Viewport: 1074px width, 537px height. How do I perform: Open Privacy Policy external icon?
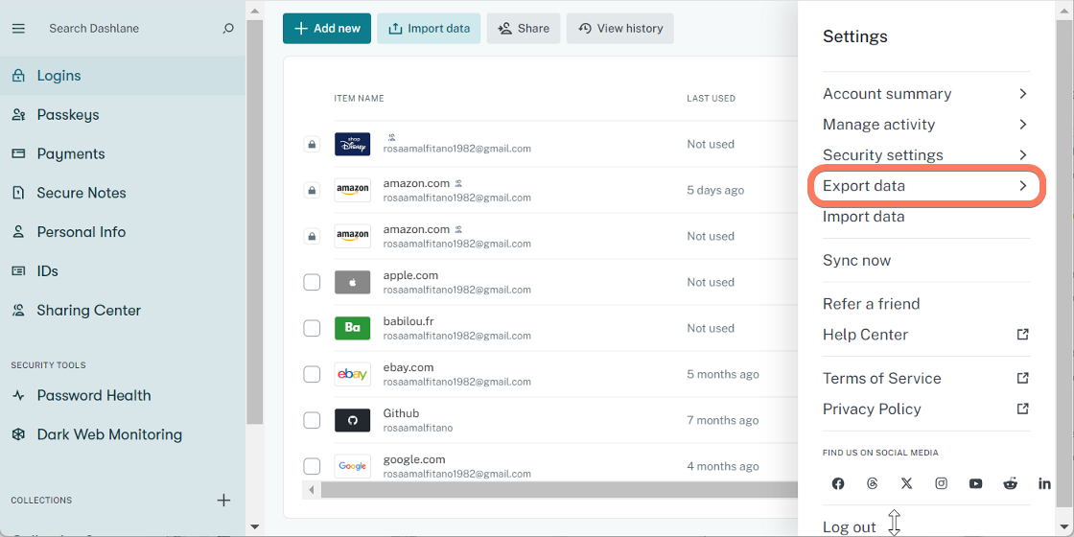1022,409
